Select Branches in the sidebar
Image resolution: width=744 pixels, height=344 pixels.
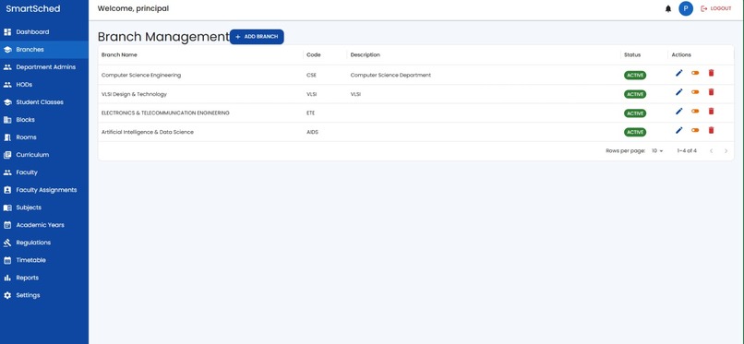click(44, 50)
